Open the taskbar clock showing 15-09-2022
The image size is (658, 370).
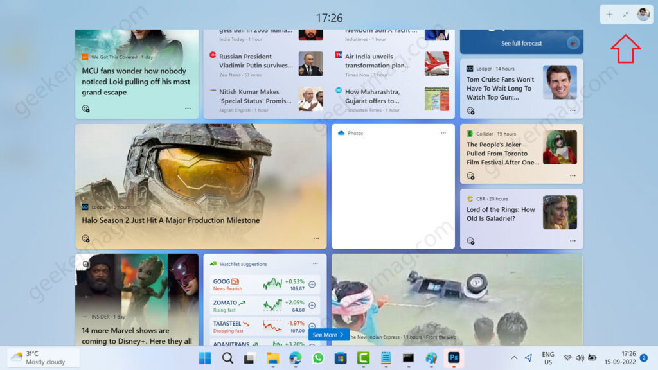click(620, 358)
